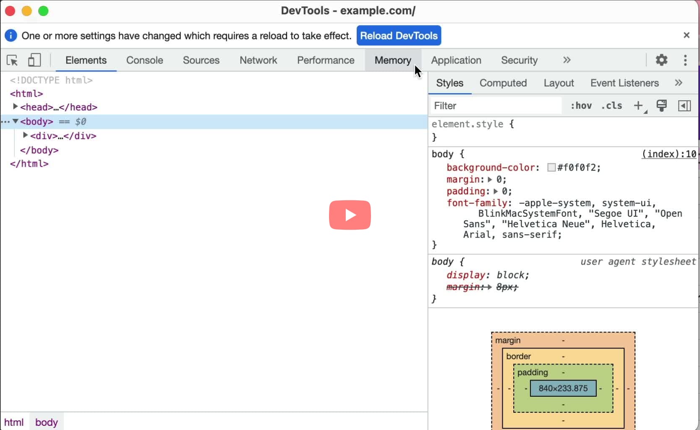
Task: Select body in the breadcrumb bar
Action: (x=46, y=422)
